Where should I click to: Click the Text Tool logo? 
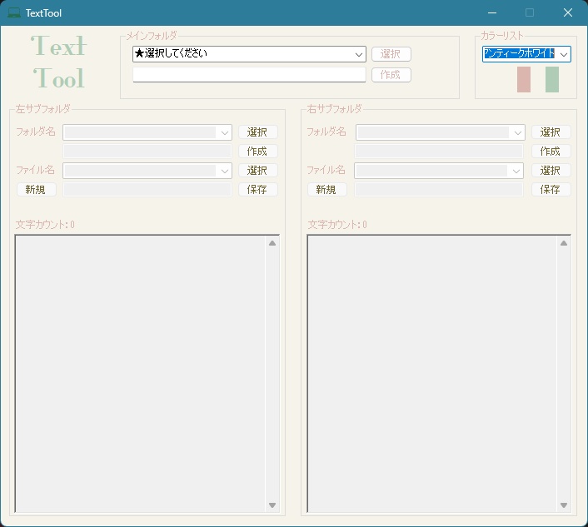coord(59,62)
